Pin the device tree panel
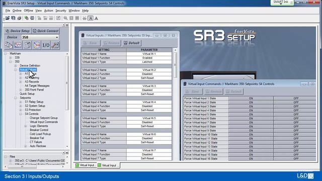 click(64, 25)
